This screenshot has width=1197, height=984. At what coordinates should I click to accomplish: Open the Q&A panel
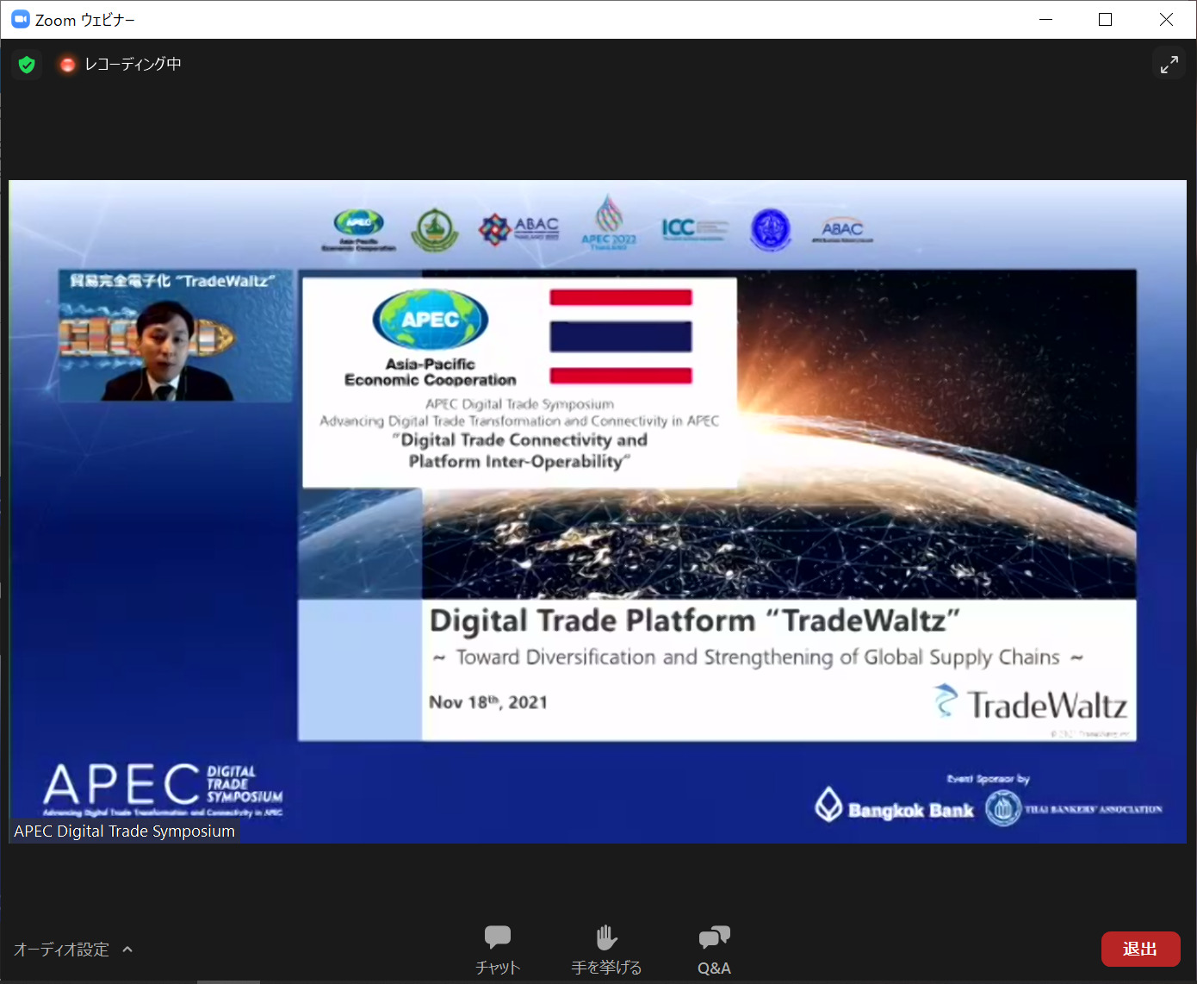pos(714,950)
